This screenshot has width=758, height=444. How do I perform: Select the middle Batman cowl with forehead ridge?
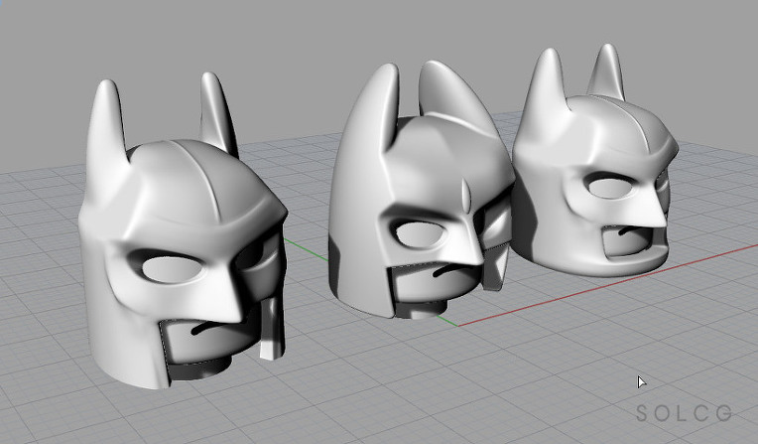[421, 190]
